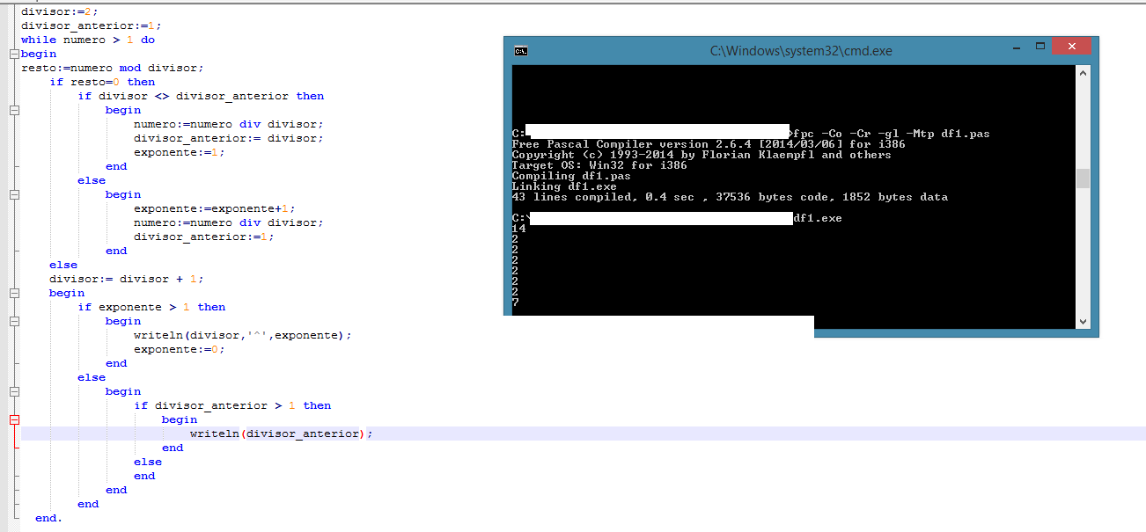1146x532 pixels.
Task: Click the highlighted line 'writeln(divisor_anterior);'
Action: pyautogui.click(x=282, y=434)
